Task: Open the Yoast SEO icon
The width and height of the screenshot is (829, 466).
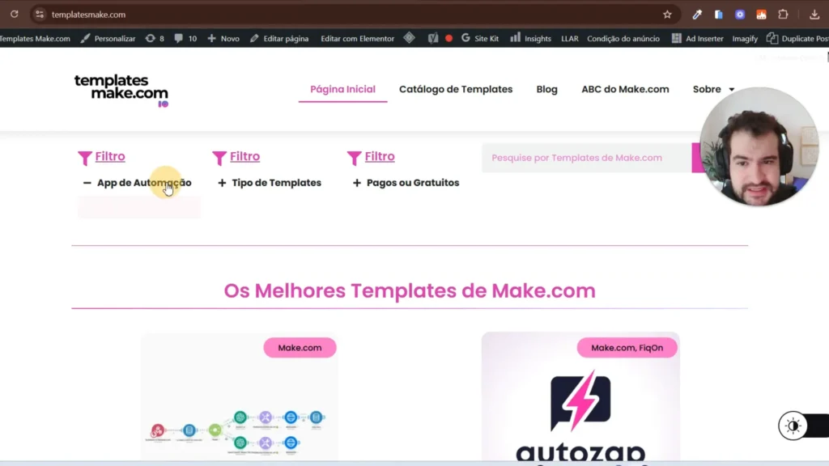Action: point(433,38)
